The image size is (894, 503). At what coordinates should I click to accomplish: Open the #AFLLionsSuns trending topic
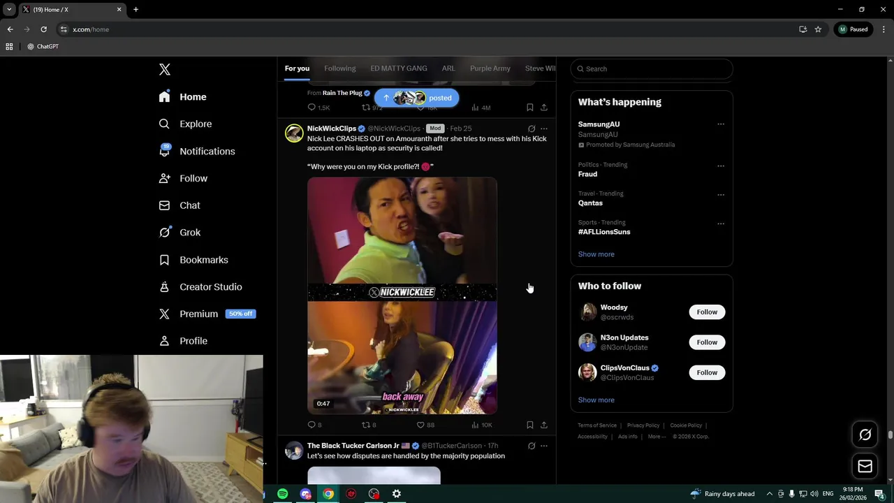coord(604,232)
